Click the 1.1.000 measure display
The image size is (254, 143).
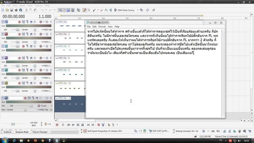45,16
